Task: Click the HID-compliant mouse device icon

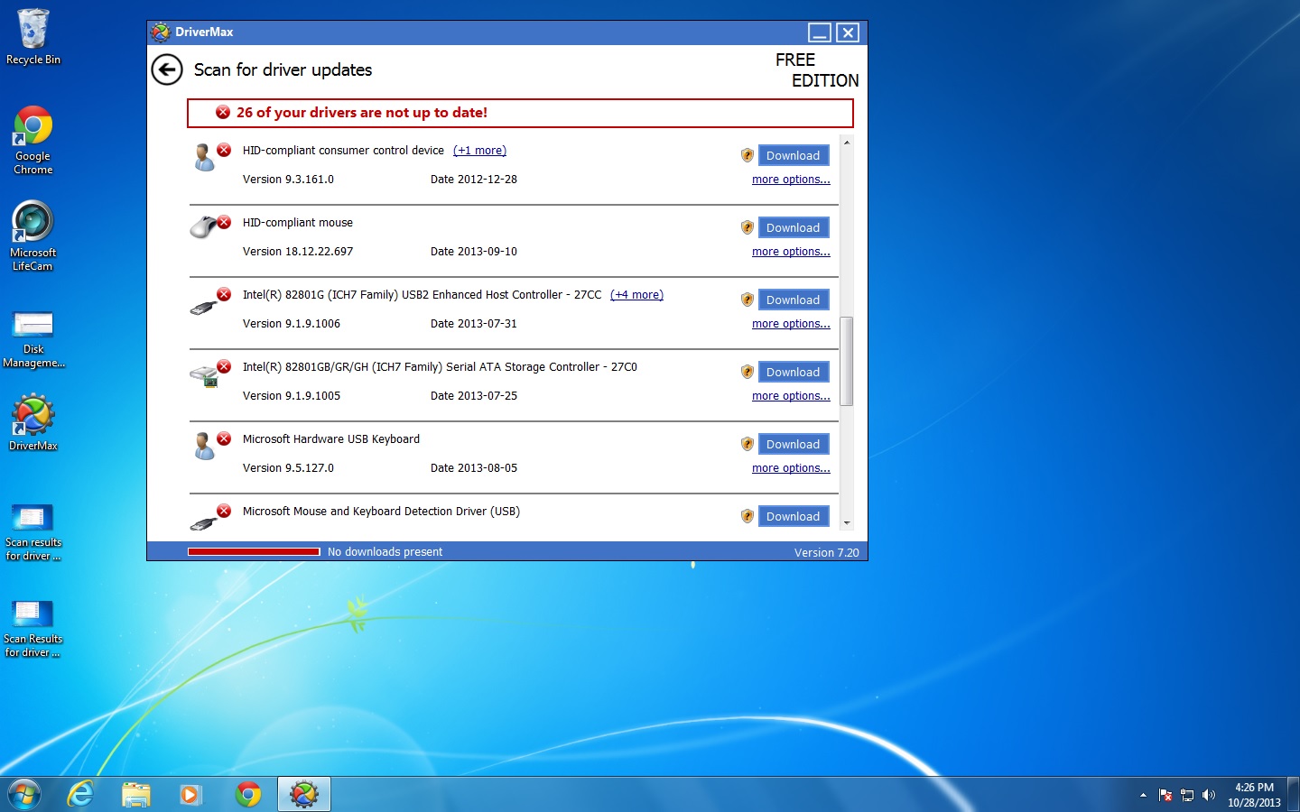Action: pos(205,227)
